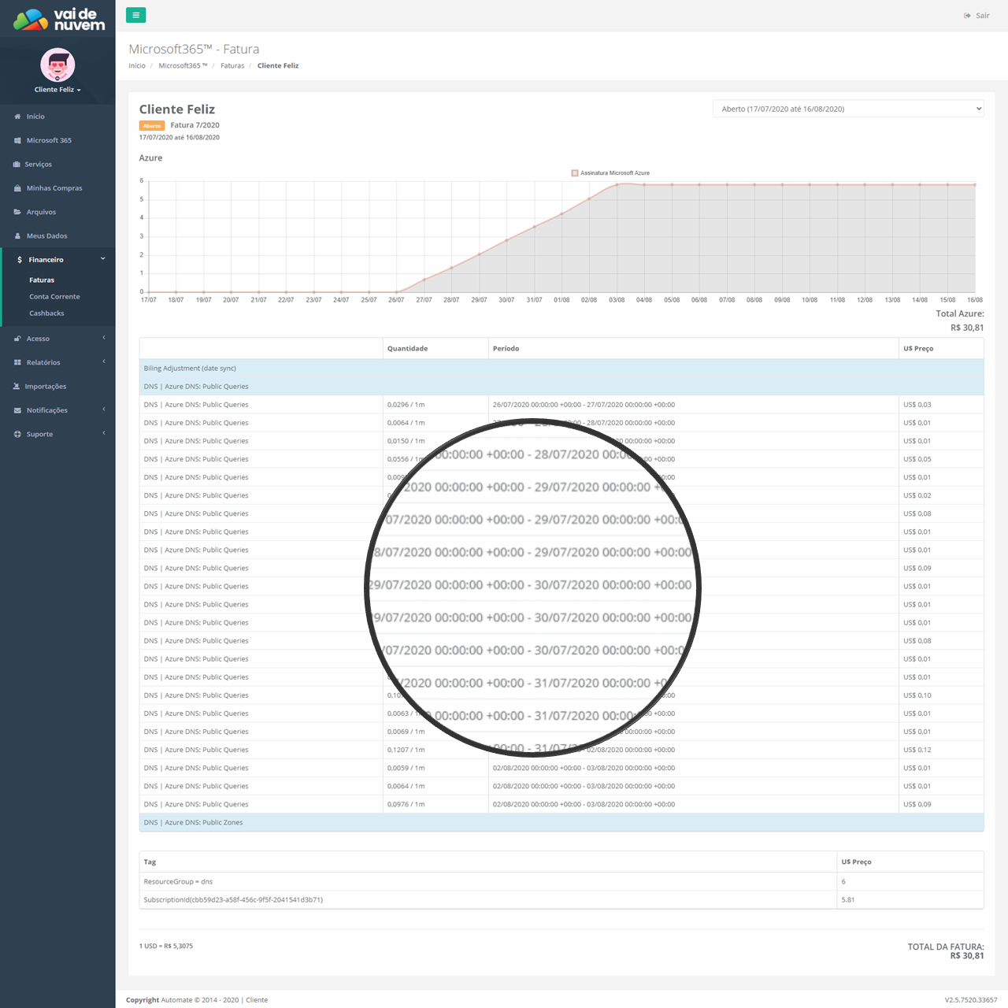Click the tag price value 5.81
This screenshot has height=1008, width=1008.
tap(847, 899)
